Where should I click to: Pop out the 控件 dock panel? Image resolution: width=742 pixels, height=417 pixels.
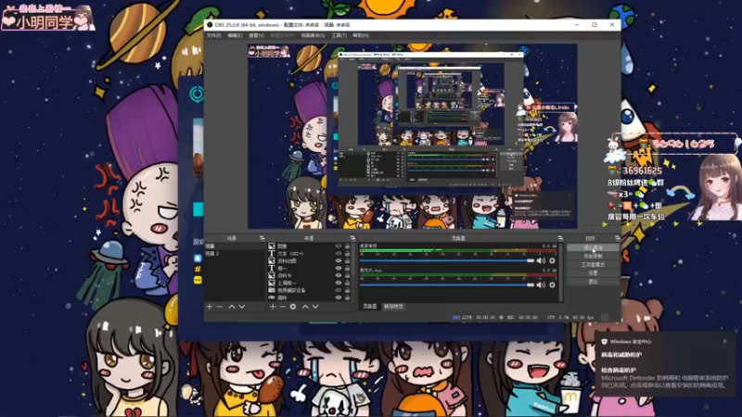click(x=617, y=238)
